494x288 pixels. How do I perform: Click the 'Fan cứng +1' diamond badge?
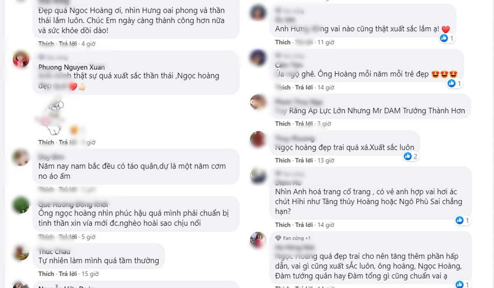point(292,238)
